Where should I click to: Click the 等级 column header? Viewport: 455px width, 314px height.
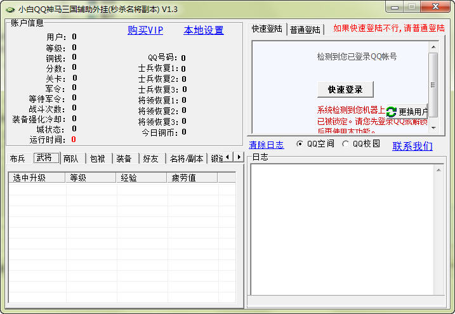(91, 178)
